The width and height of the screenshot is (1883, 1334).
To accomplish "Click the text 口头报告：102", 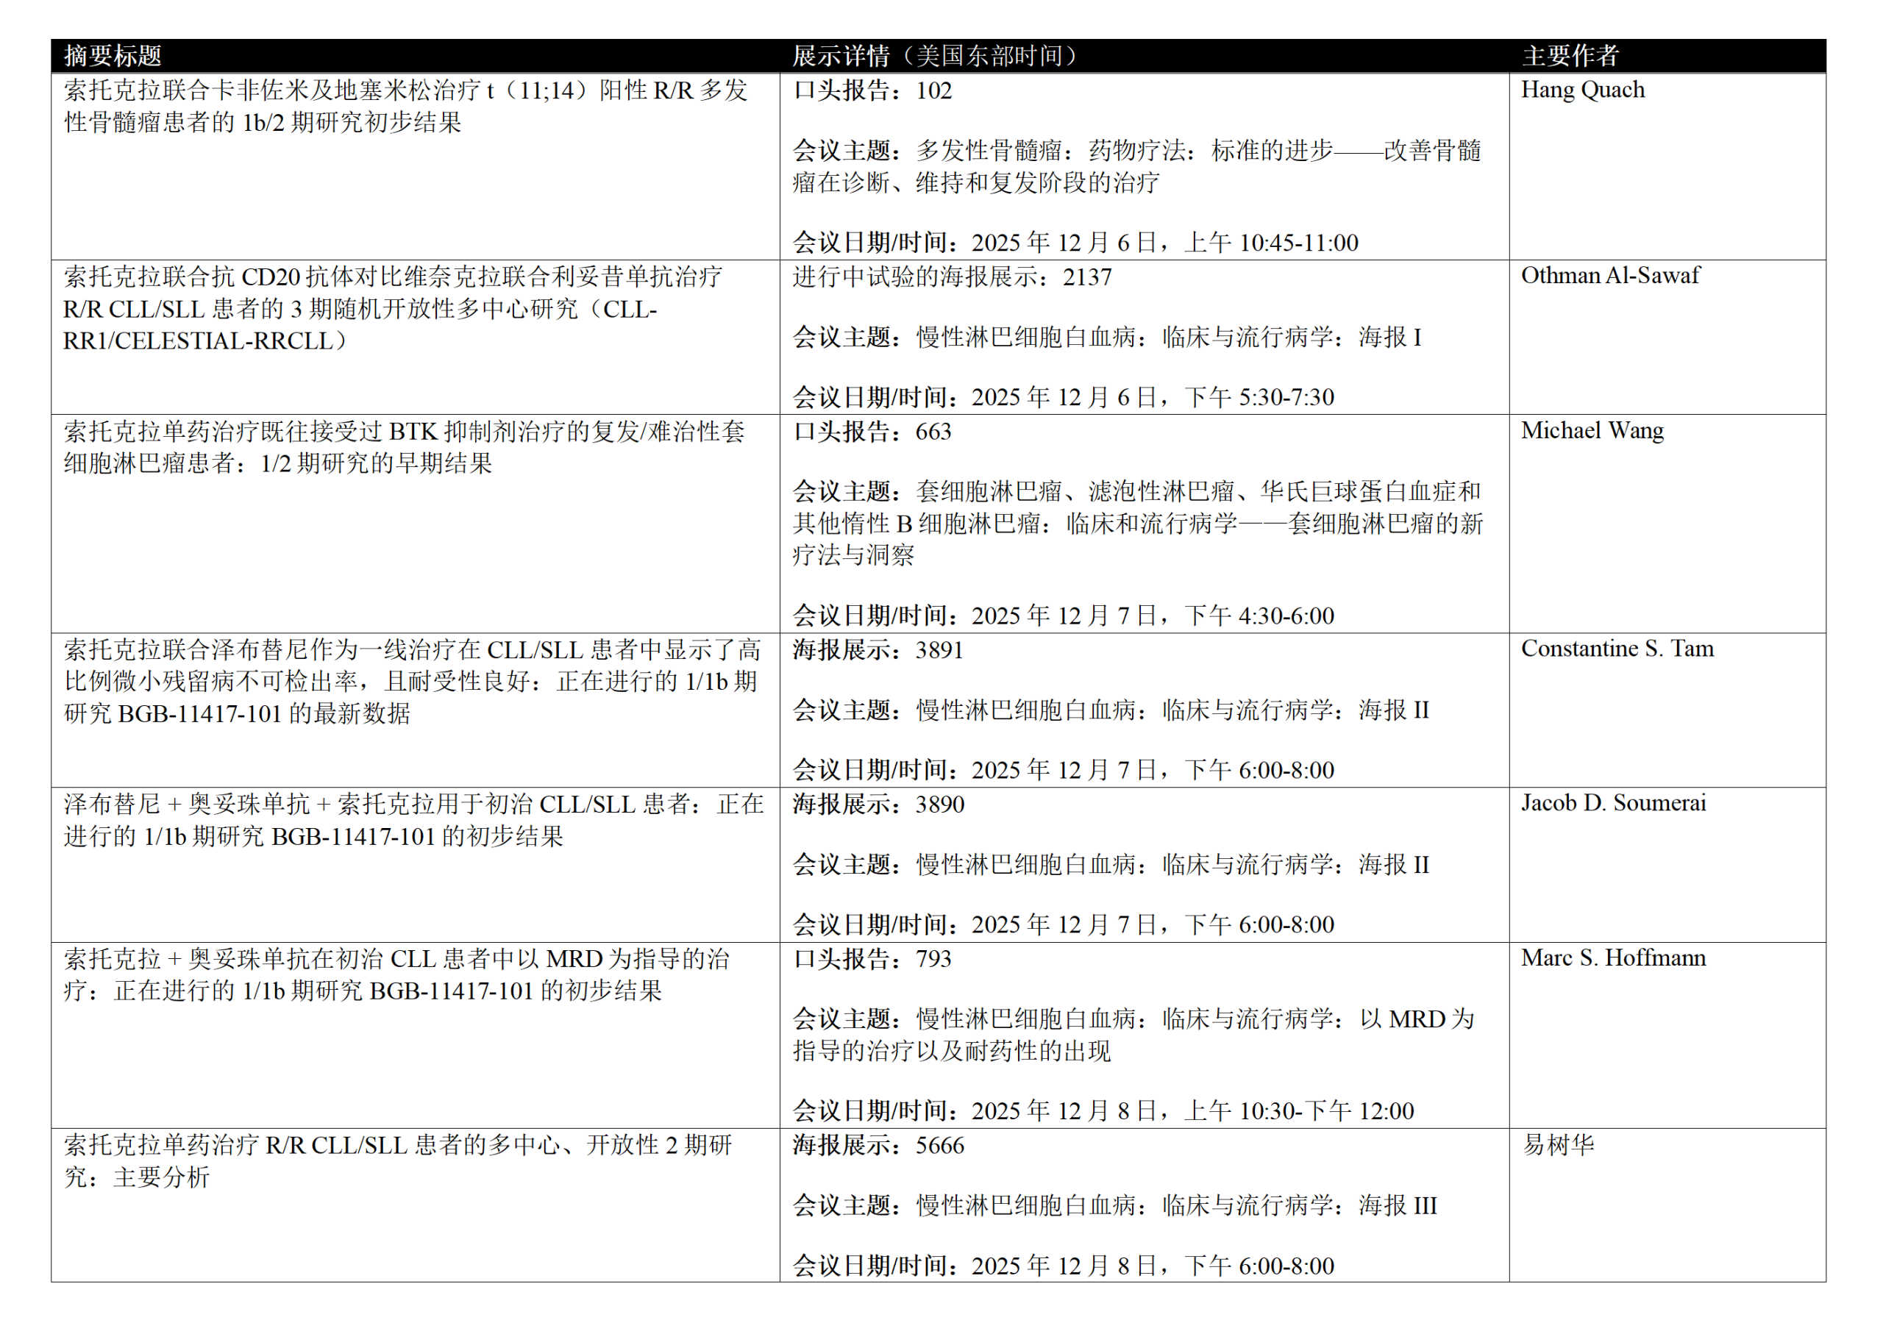I will coord(872,90).
